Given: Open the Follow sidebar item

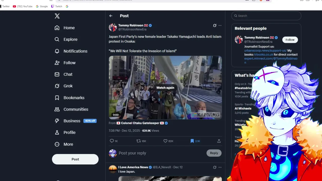Looking at the screenshot, I should (x=65, y=63).
